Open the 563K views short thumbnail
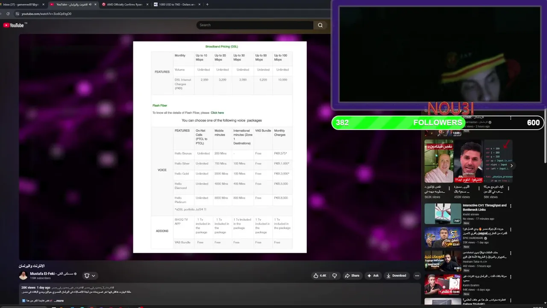This screenshot has height=308, width=547. click(438, 161)
